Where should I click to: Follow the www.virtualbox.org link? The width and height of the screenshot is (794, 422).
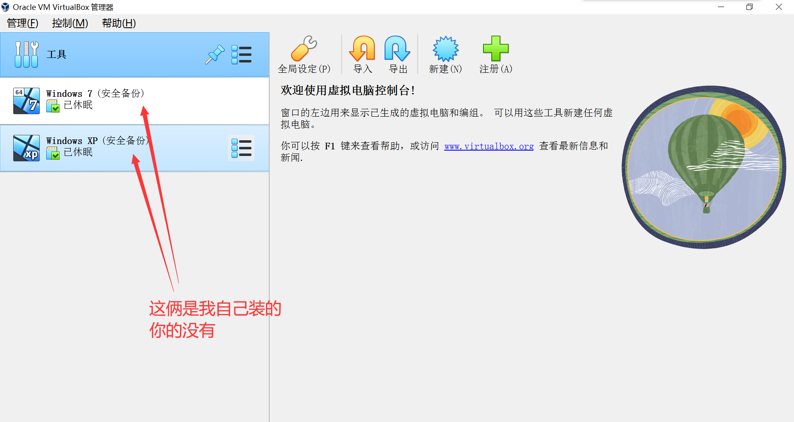click(489, 146)
